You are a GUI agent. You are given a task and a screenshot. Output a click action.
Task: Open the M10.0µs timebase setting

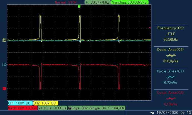point(52,108)
